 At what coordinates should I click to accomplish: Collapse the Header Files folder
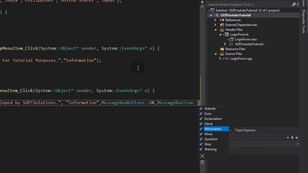(x=216, y=30)
